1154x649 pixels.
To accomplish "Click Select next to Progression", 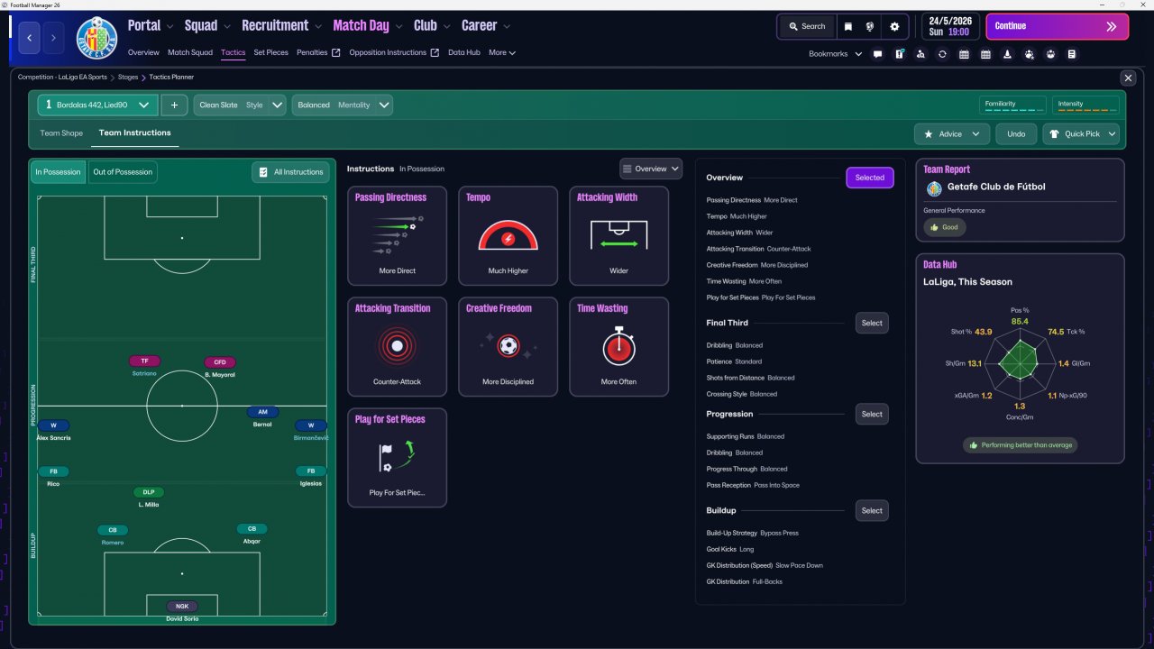I will 872,414.
